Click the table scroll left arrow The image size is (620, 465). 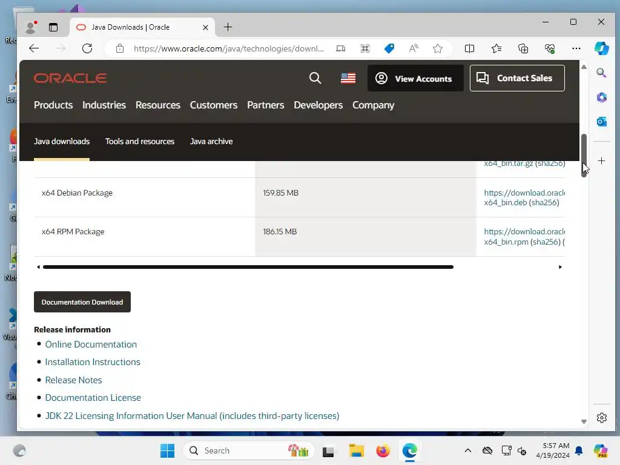(38, 267)
